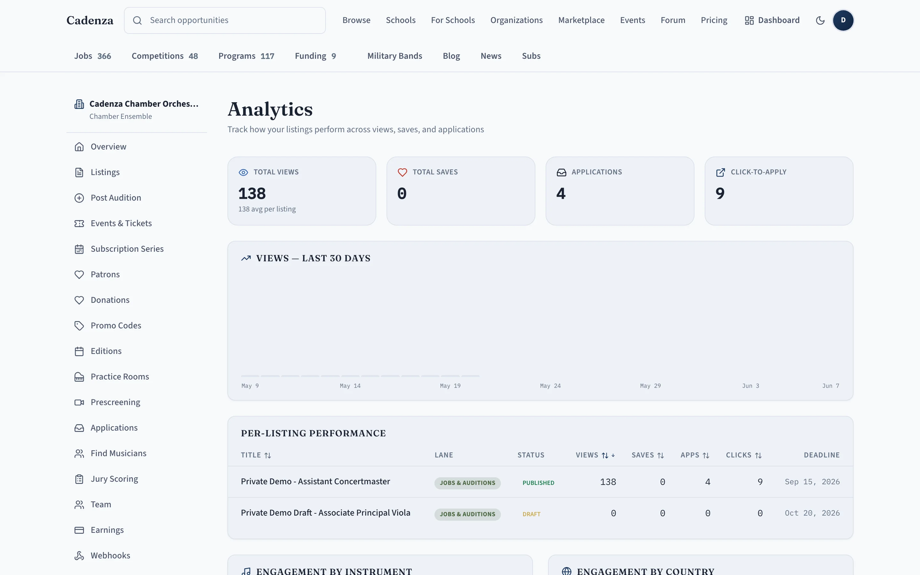Screen dimensions: 920x575
Task: Click the Post Audition plus icon
Action: click(x=79, y=198)
